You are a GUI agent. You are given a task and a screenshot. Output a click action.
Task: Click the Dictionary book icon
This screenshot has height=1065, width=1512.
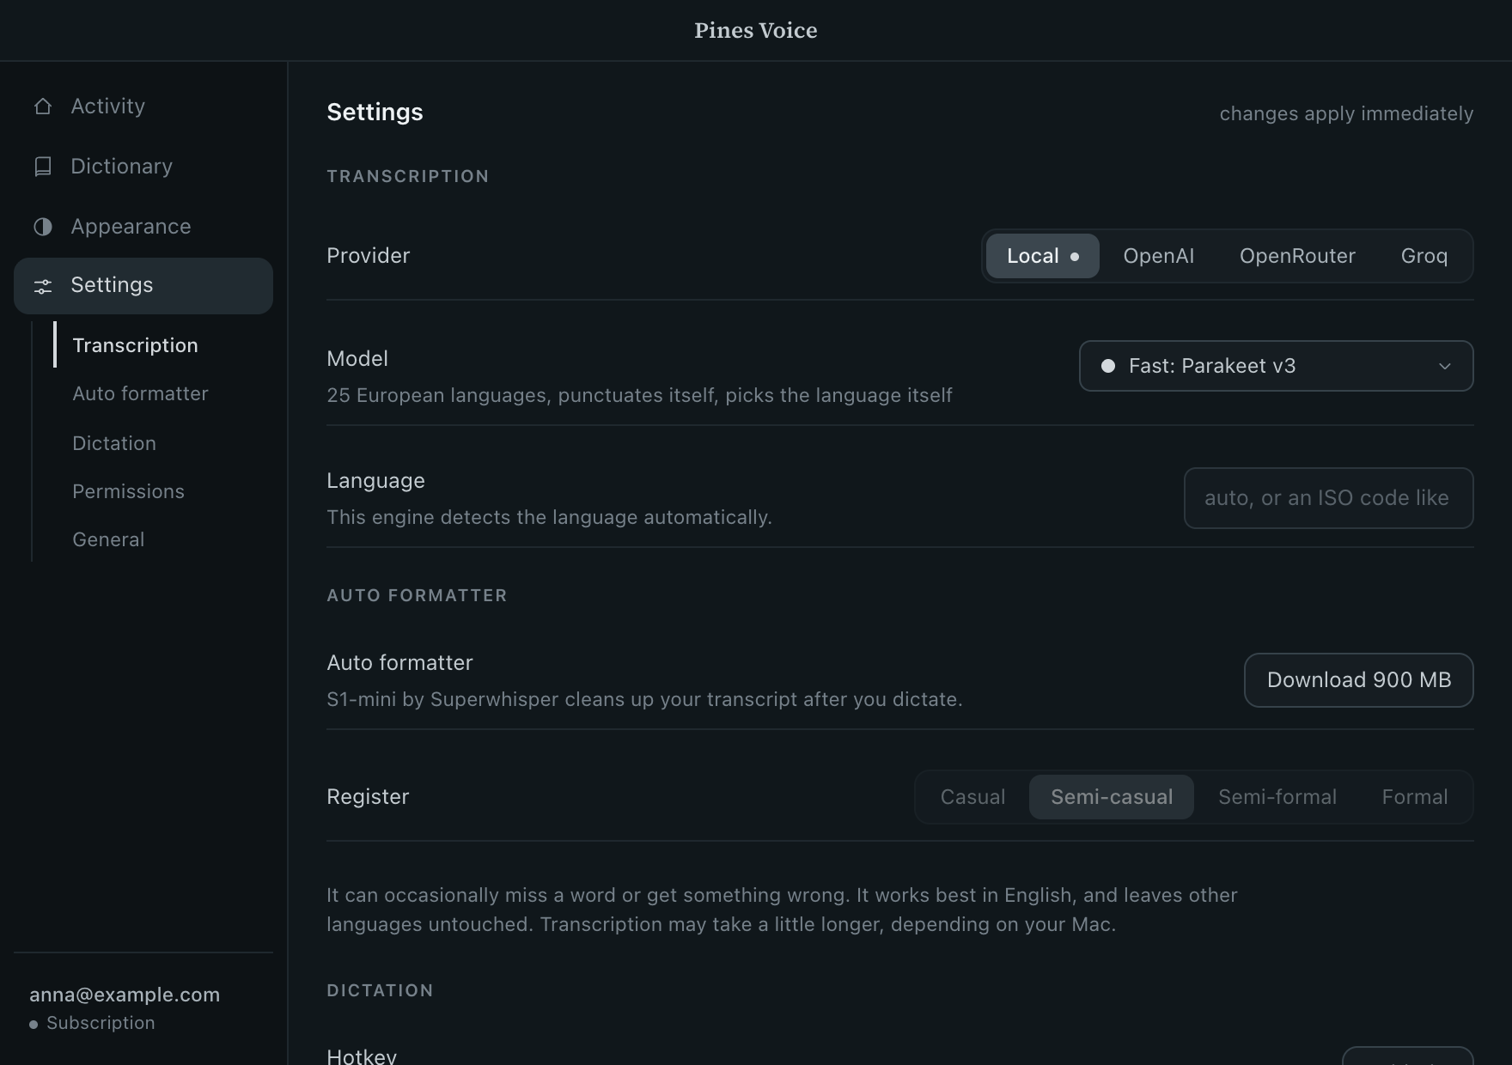(43, 167)
